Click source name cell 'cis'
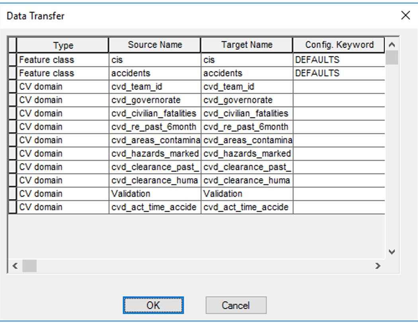Viewport: 418px width, 323px height. (x=154, y=60)
